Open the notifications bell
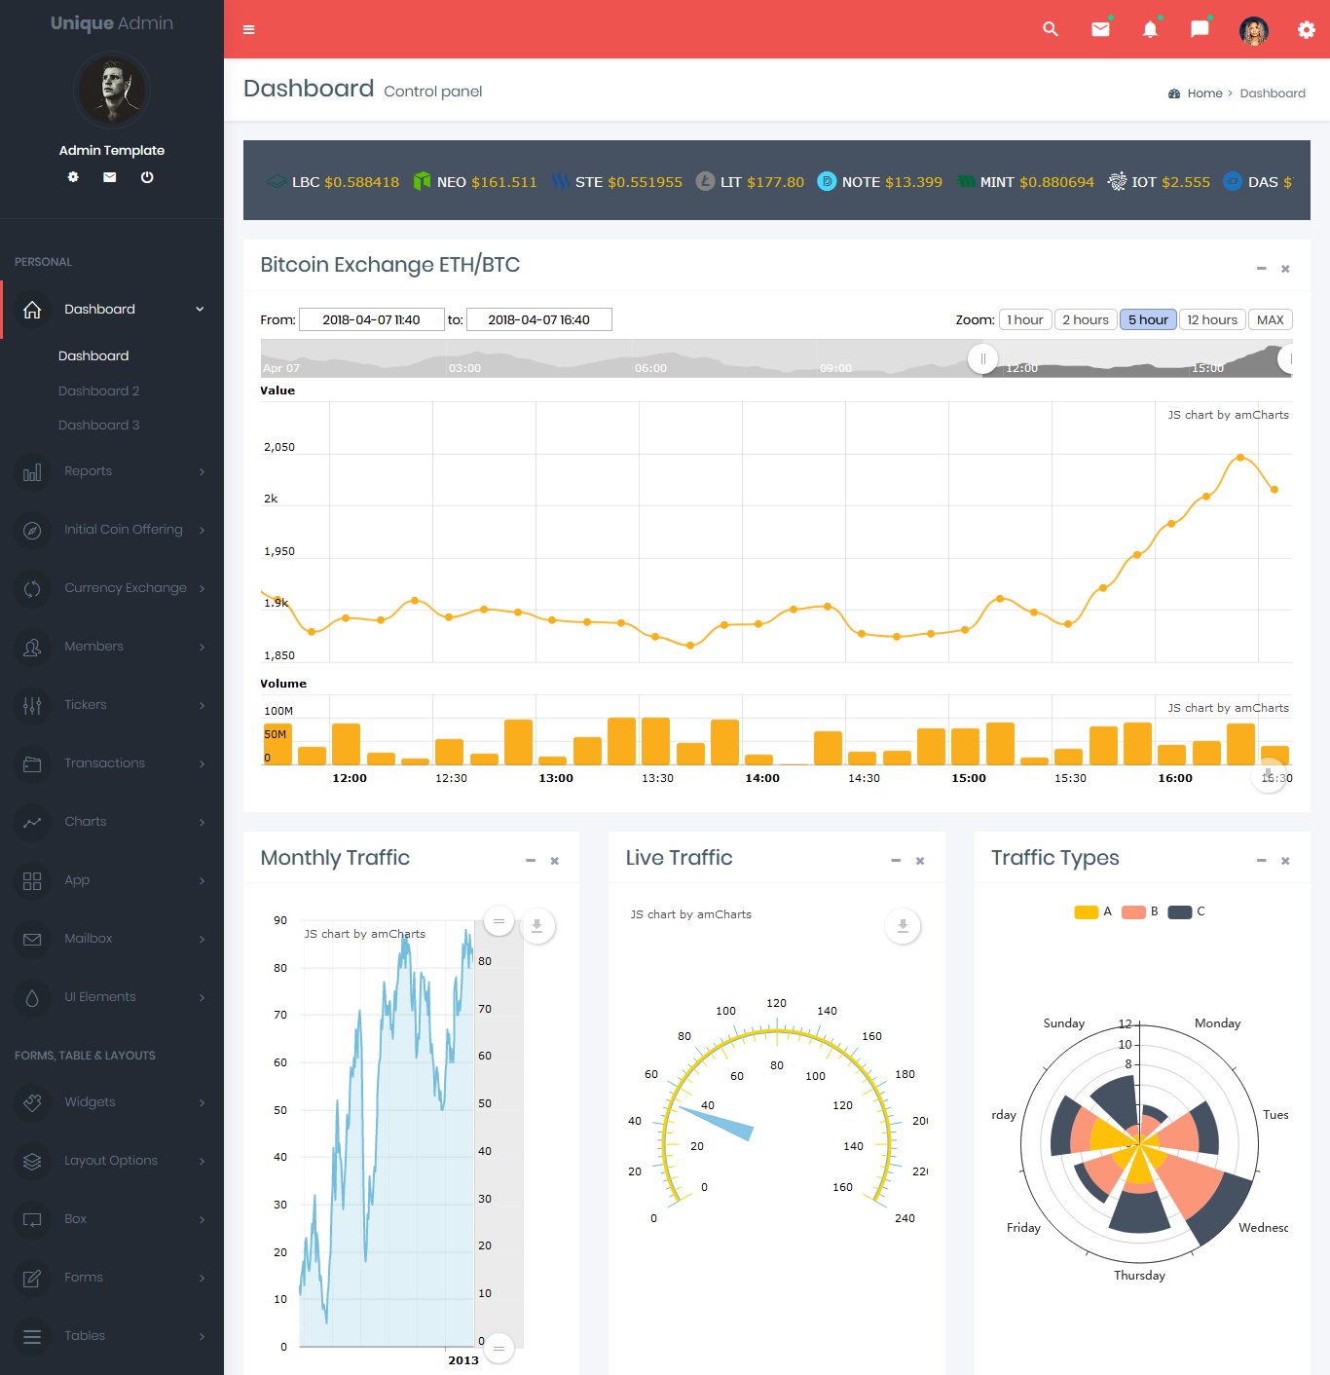Viewport: 1330px width, 1375px height. click(1150, 29)
